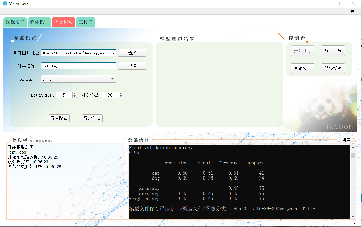
Task: Increase 训练次数 with the up arrow
Action: (x=121, y=93)
